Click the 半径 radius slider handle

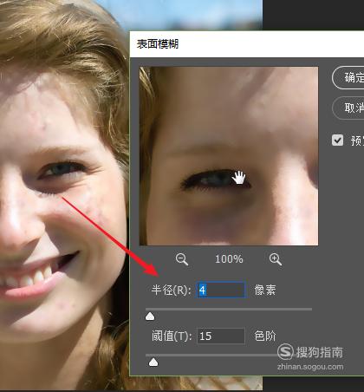[x=150, y=317]
